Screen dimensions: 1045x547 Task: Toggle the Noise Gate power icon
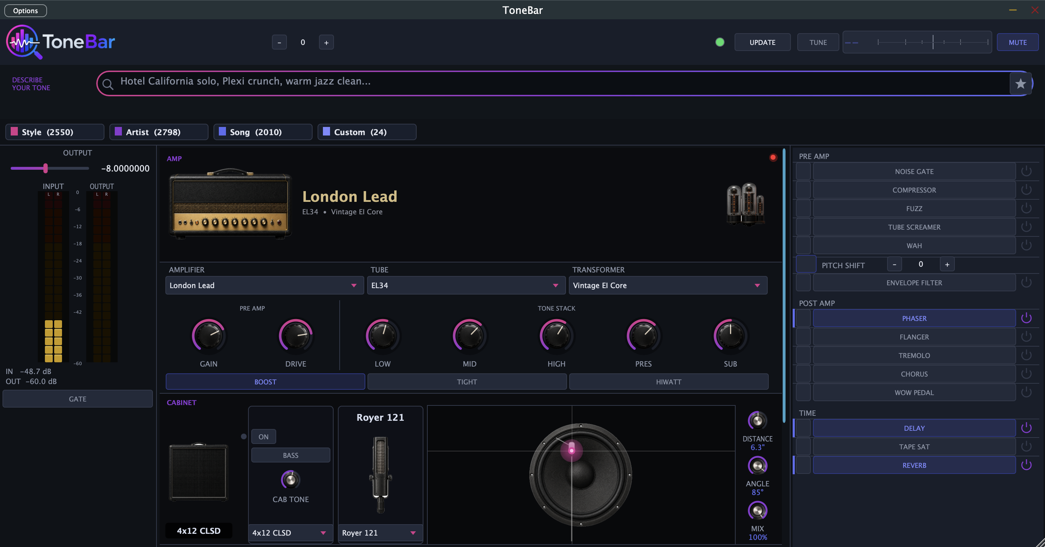pos(1026,171)
